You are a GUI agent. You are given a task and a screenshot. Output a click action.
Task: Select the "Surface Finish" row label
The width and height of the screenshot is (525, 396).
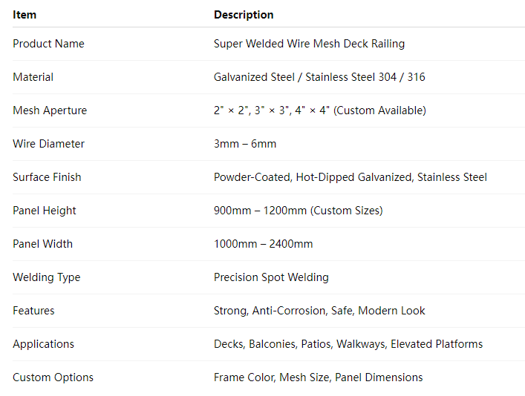[x=47, y=177]
